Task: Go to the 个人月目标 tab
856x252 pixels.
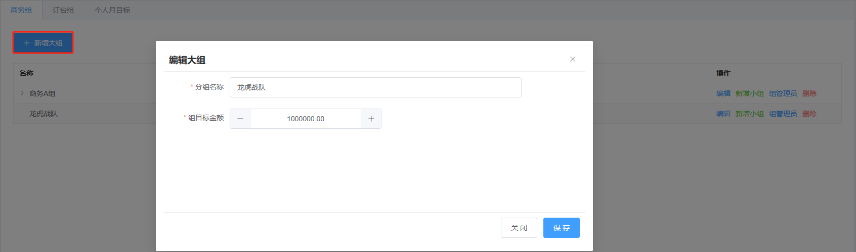Action: pos(112,10)
